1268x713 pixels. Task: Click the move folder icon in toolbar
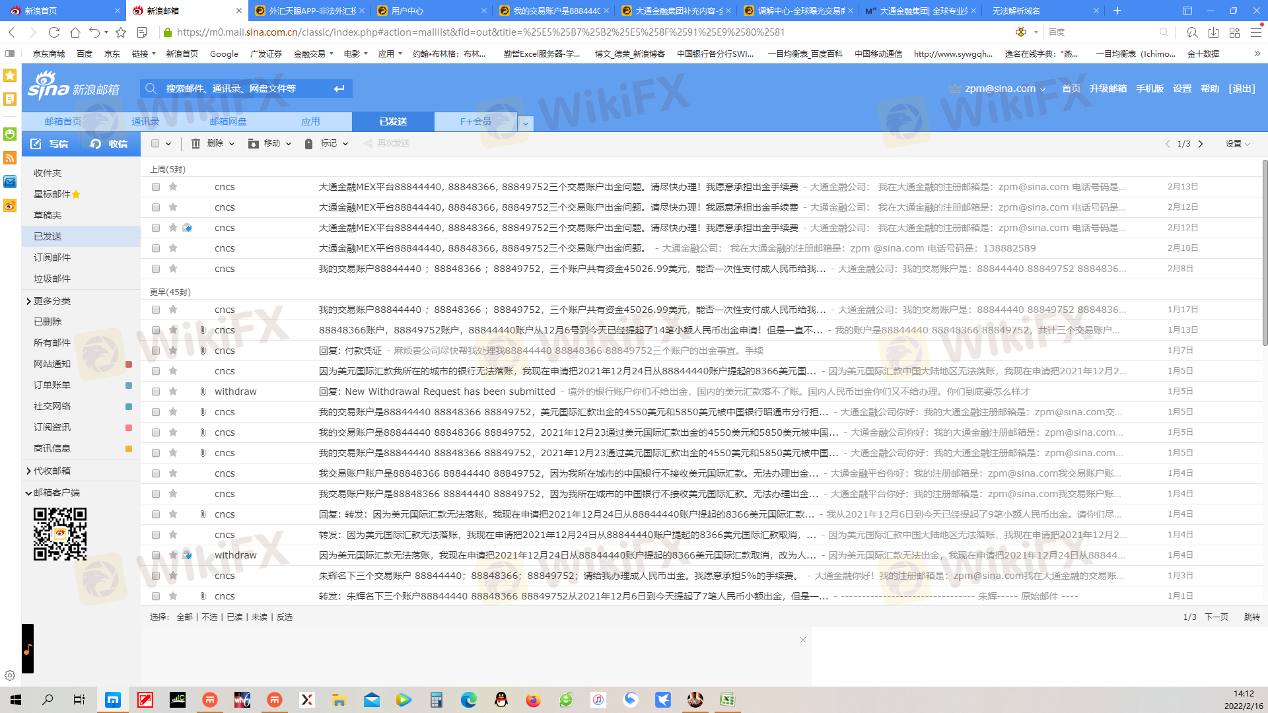[254, 143]
